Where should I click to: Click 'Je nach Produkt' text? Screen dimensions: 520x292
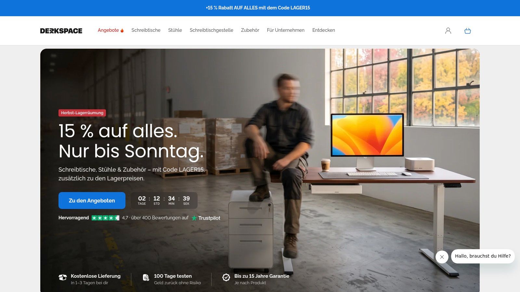(250, 283)
